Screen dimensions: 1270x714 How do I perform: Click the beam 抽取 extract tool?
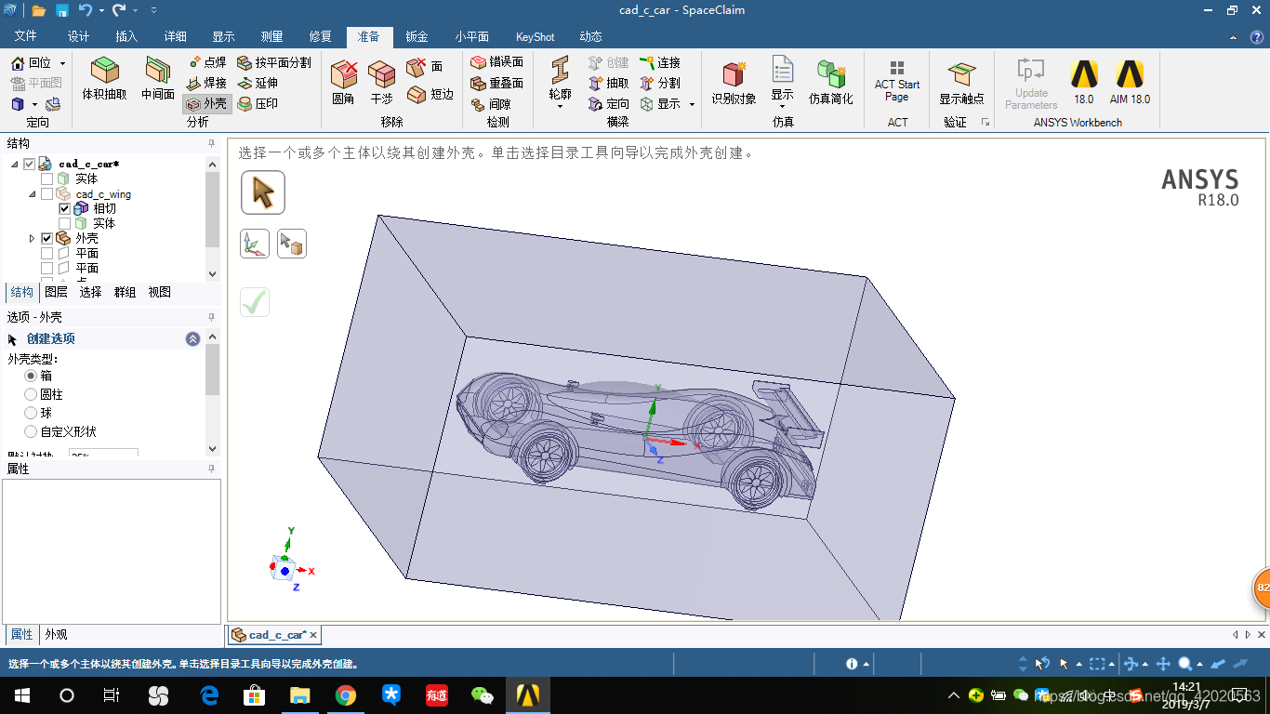(609, 83)
